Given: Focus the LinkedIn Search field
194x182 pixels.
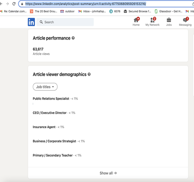Looking at the screenshot, I should pyautogui.click(x=65, y=22).
